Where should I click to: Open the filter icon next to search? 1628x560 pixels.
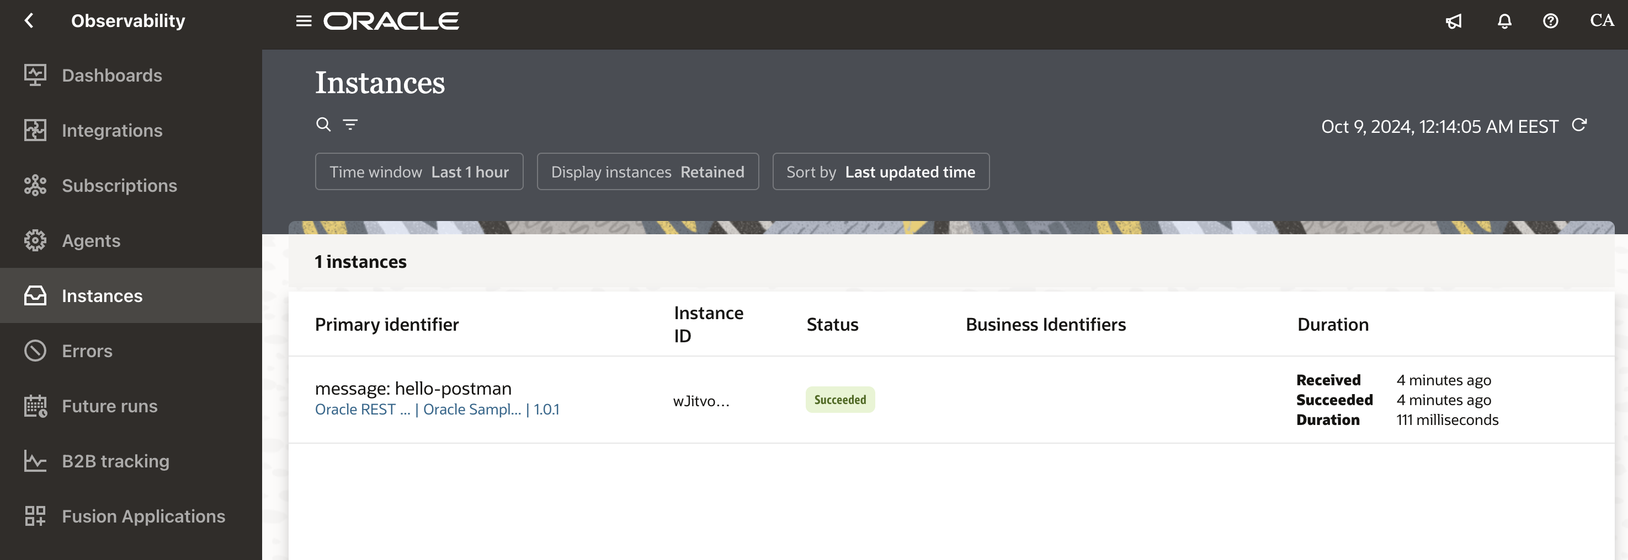tap(350, 125)
